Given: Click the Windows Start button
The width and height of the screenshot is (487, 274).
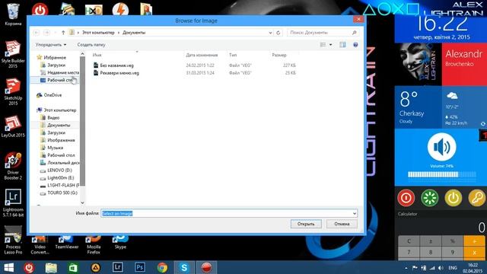Looking at the screenshot, I should 8,267.
